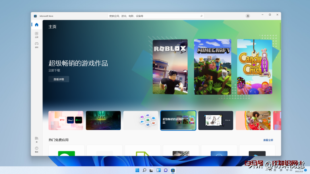Open Widgets from the taskbar
The image size is (310, 174).
pos(158,170)
